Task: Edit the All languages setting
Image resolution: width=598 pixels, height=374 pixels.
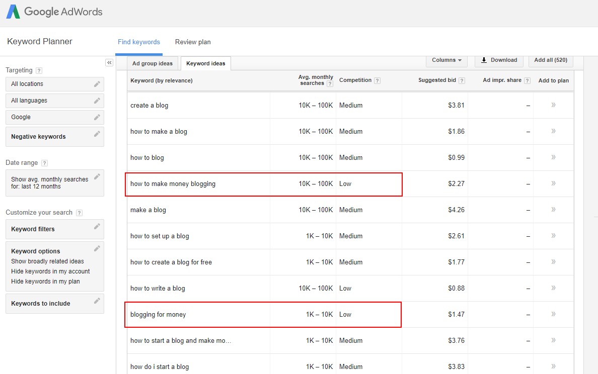Action: 97,101
